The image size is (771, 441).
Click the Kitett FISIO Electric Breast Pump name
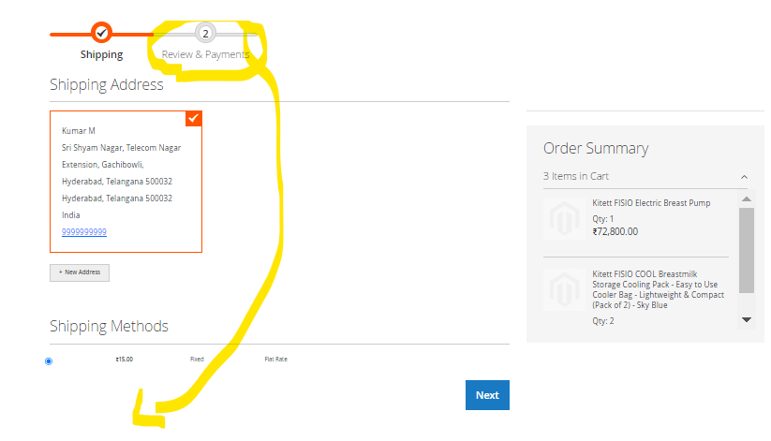tap(651, 203)
